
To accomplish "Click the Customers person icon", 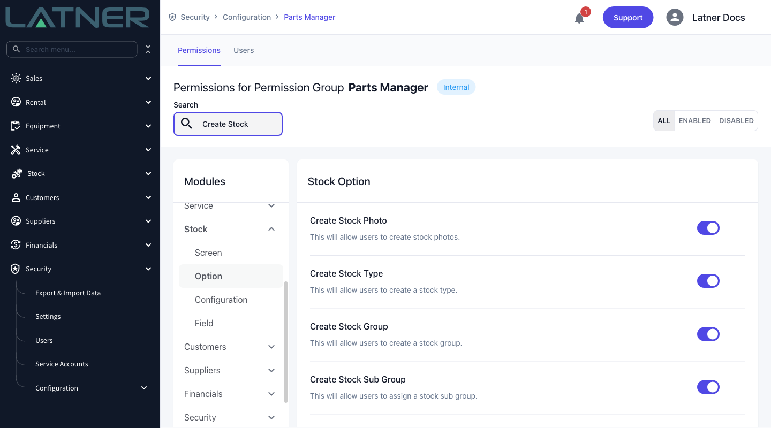I will click(x=16, y=197).
